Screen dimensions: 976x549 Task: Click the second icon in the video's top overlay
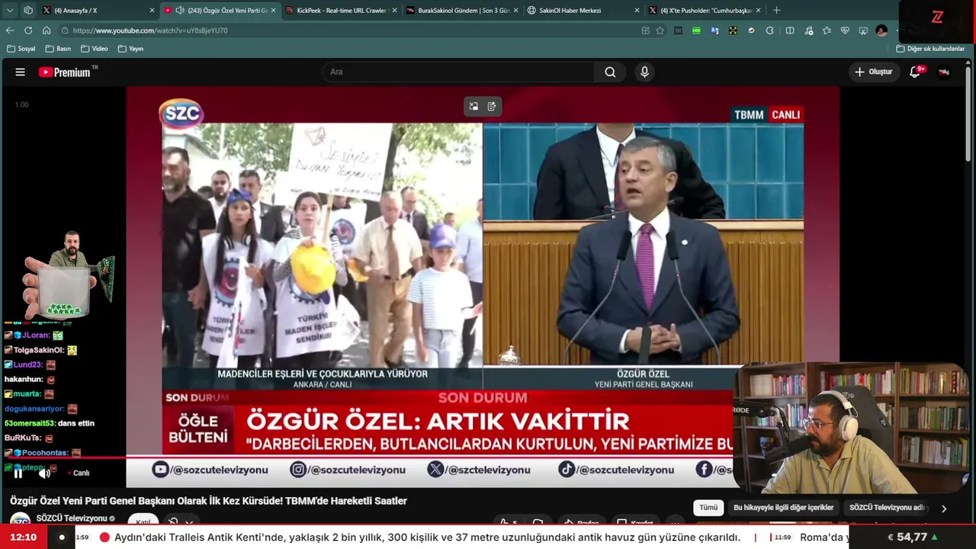tap(492, 107)
